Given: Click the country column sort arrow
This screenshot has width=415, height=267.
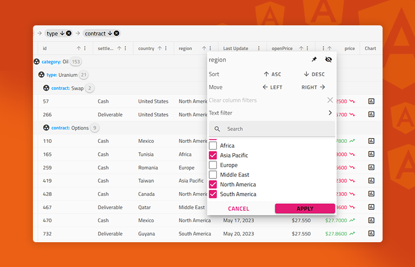Looking at the screenshot, I should 159,49.
